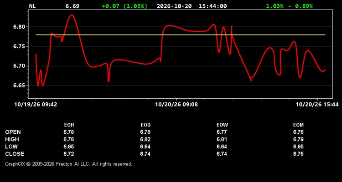Select the EOW HIGH value 6.81
Image resolution: width=342 pixels, height=182 pixels.
[x=222, y=139]
